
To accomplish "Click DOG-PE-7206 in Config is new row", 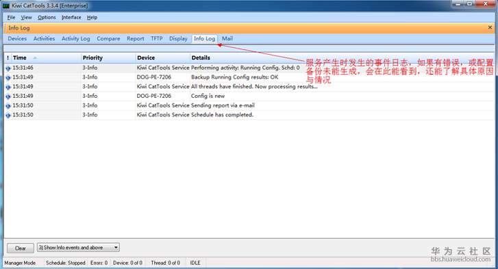I will pos(153,96).
